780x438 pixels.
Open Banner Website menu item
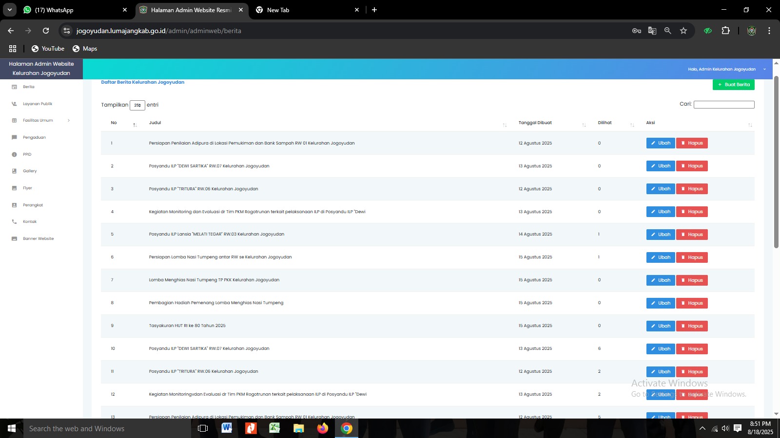click(38, 239)
